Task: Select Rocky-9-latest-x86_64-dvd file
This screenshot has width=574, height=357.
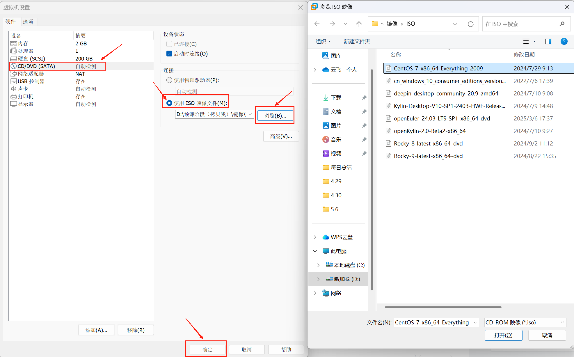Action: pyautogui.click(x=428, y=156)
